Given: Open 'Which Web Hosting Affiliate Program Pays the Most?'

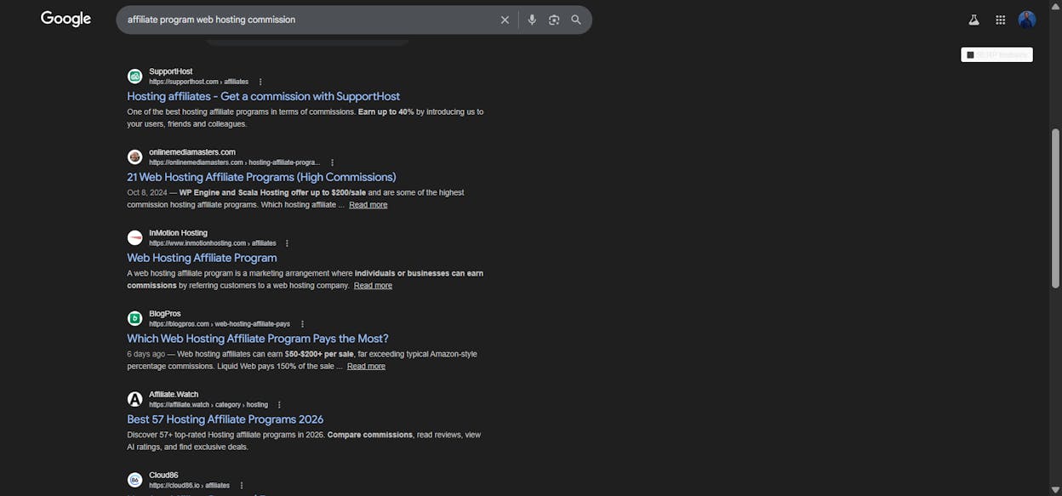Looking at the screenshot, I should pyautogui.click(x=258, y=339).
